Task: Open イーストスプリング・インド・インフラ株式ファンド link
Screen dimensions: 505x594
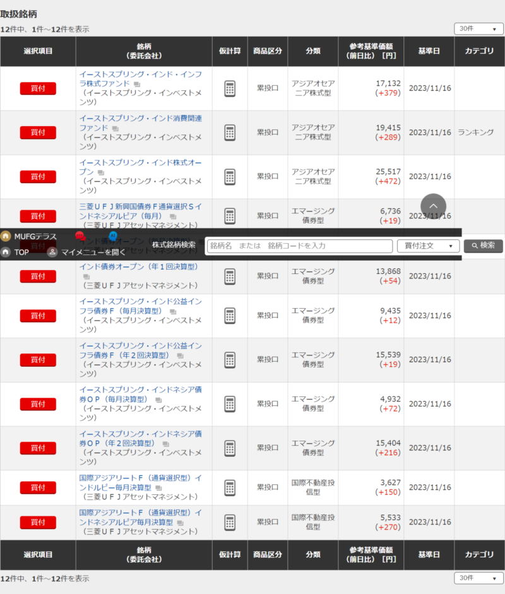Action: (x=140, y=79)
